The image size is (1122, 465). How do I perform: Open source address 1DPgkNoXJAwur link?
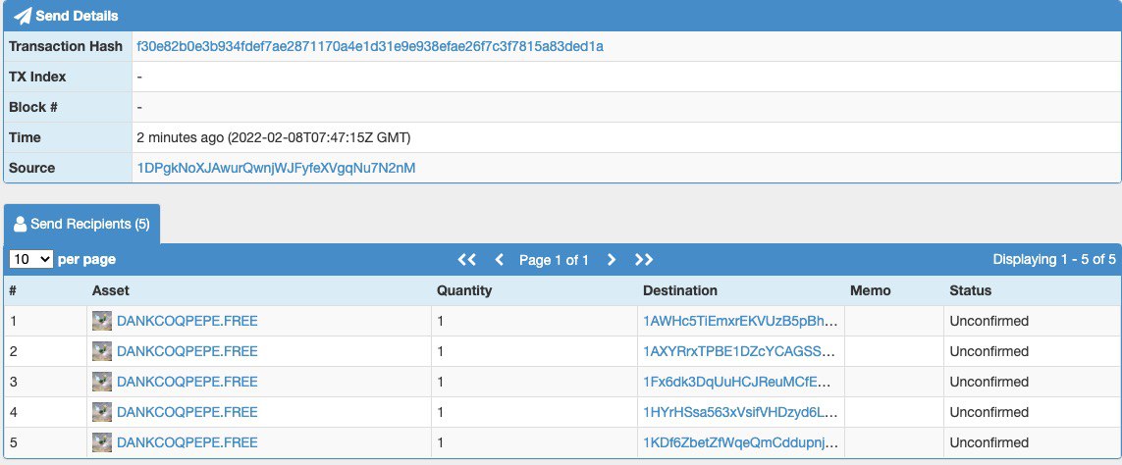click(x=276, y=168)
